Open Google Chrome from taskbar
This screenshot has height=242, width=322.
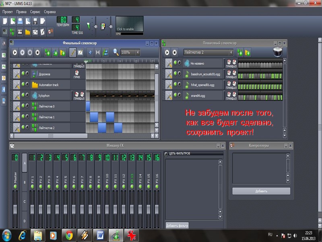[x=69, y=236]
